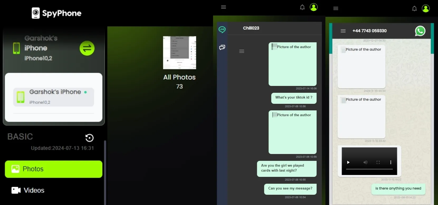
Task: Open user avatar above the LINE chat panel
Action: (314, 7)
